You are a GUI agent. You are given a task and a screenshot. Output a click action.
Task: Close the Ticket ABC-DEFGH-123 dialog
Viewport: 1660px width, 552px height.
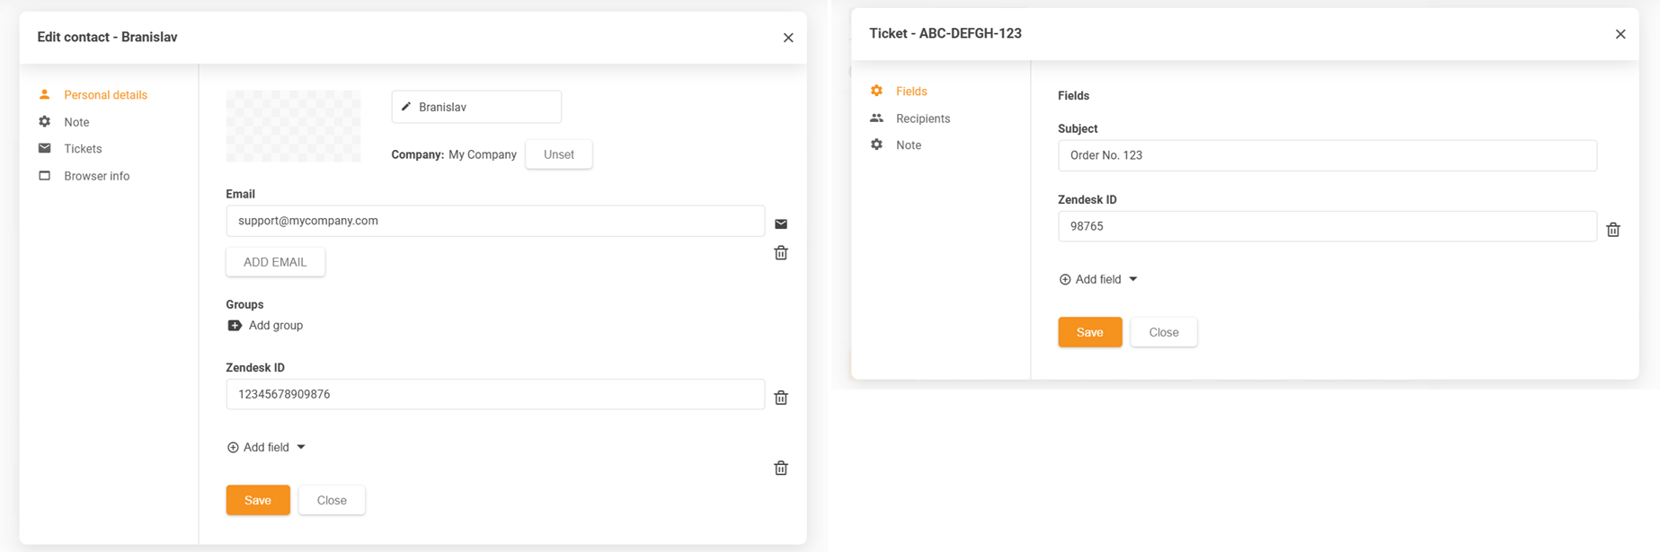click(1620, 34)
